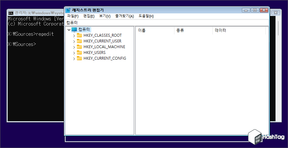The image size is (288, 148).
Task: Open the 도움말(H) menu
Action: [146, 16]
